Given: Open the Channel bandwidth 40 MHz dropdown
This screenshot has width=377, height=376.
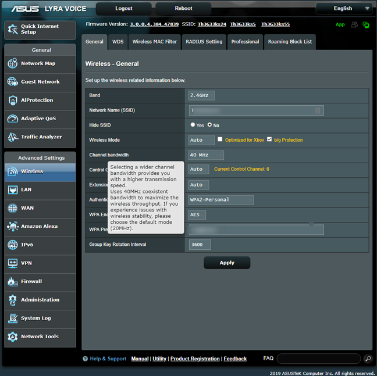Looking at the screenshot, I should (206, 155).
